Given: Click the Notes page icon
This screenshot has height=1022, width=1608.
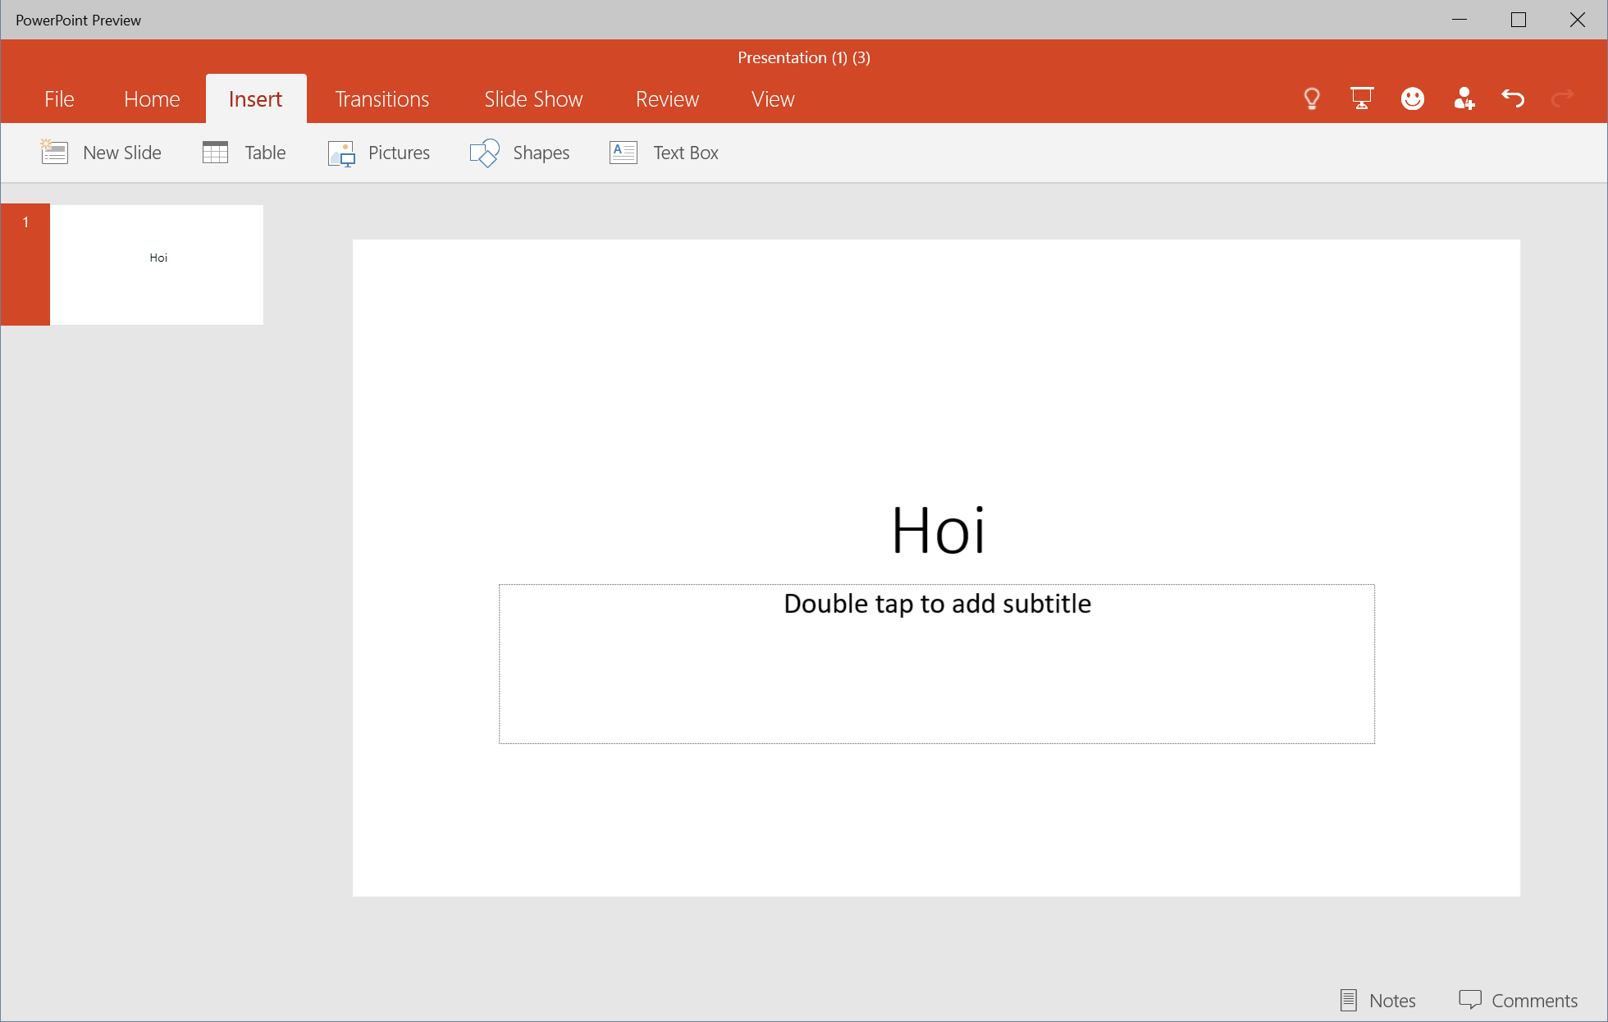Looking at the screenshot, I should point(1349,1000).
